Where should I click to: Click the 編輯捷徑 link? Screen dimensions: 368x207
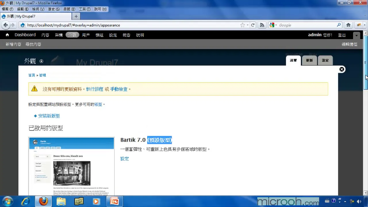coord(349,44)
